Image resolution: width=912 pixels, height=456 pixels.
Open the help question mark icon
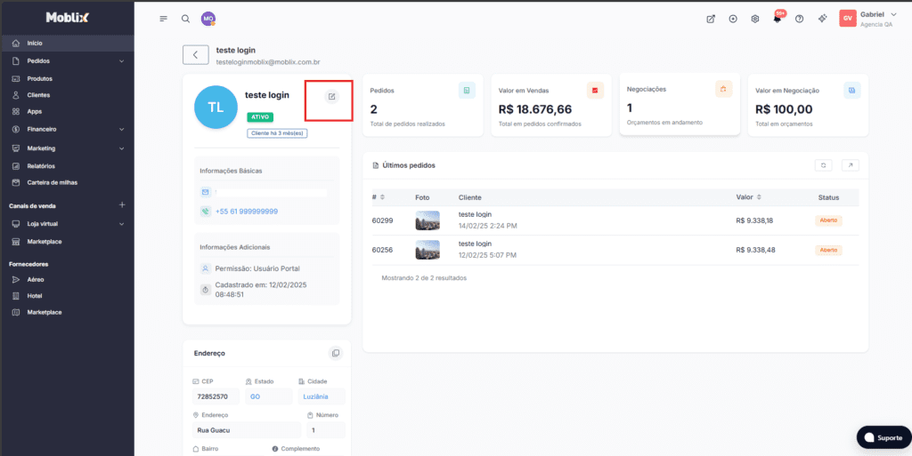point(799,19)
